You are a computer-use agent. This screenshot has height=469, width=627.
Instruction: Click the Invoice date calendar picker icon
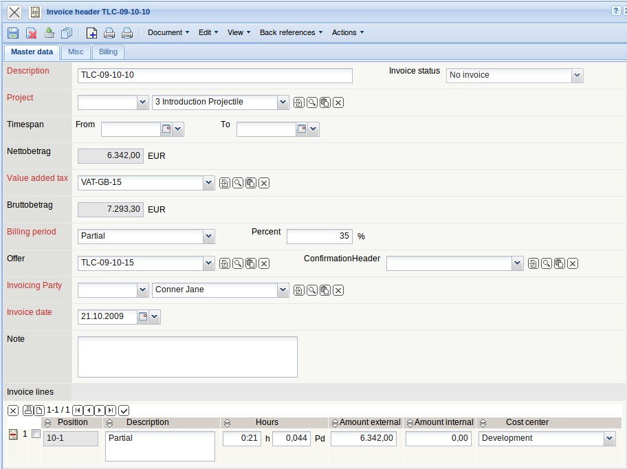click(143, 317)
